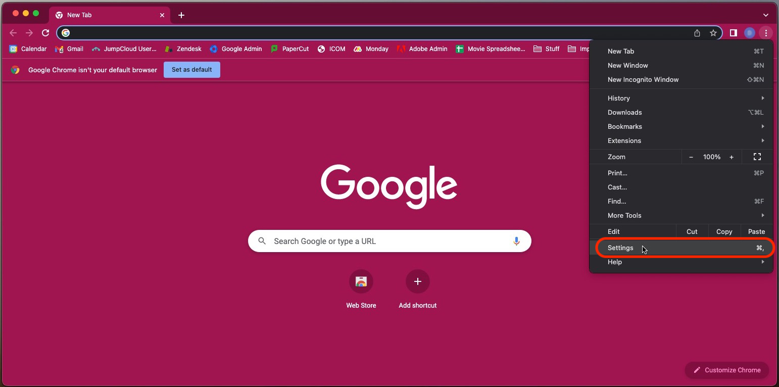Decrease zoom with minus button
This screenshot has width=779, height=387.
click(691, 157)
